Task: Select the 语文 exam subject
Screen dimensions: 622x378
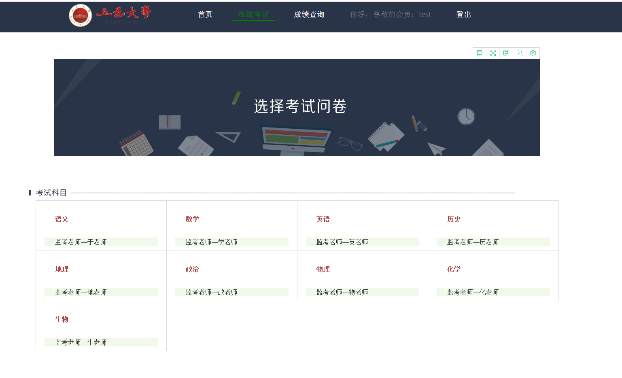Action: tap(62, 219)
